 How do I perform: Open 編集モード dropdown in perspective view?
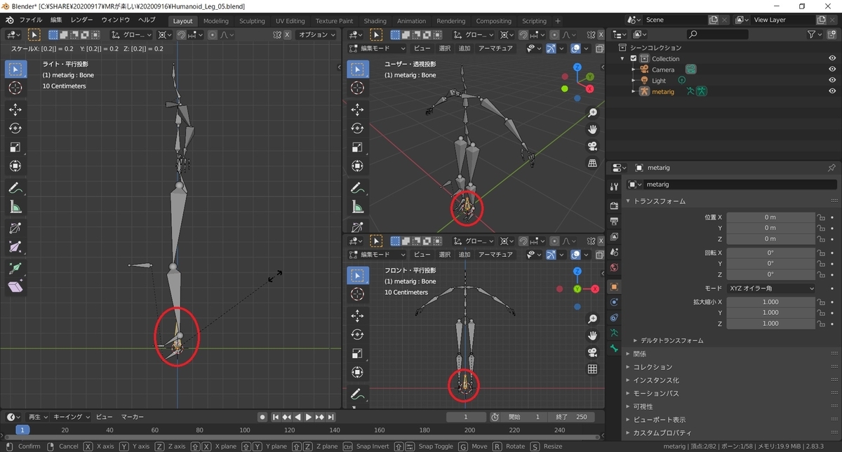point(379,48)
